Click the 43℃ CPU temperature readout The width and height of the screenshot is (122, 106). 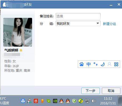coord(5,101)
